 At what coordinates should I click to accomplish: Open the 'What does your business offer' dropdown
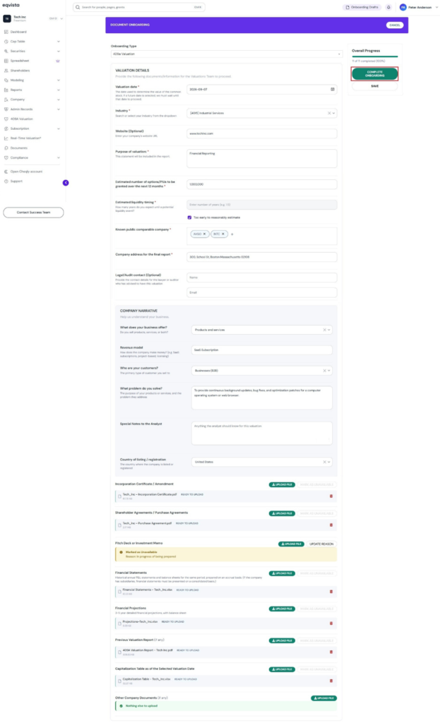click(x=261, y=330)
